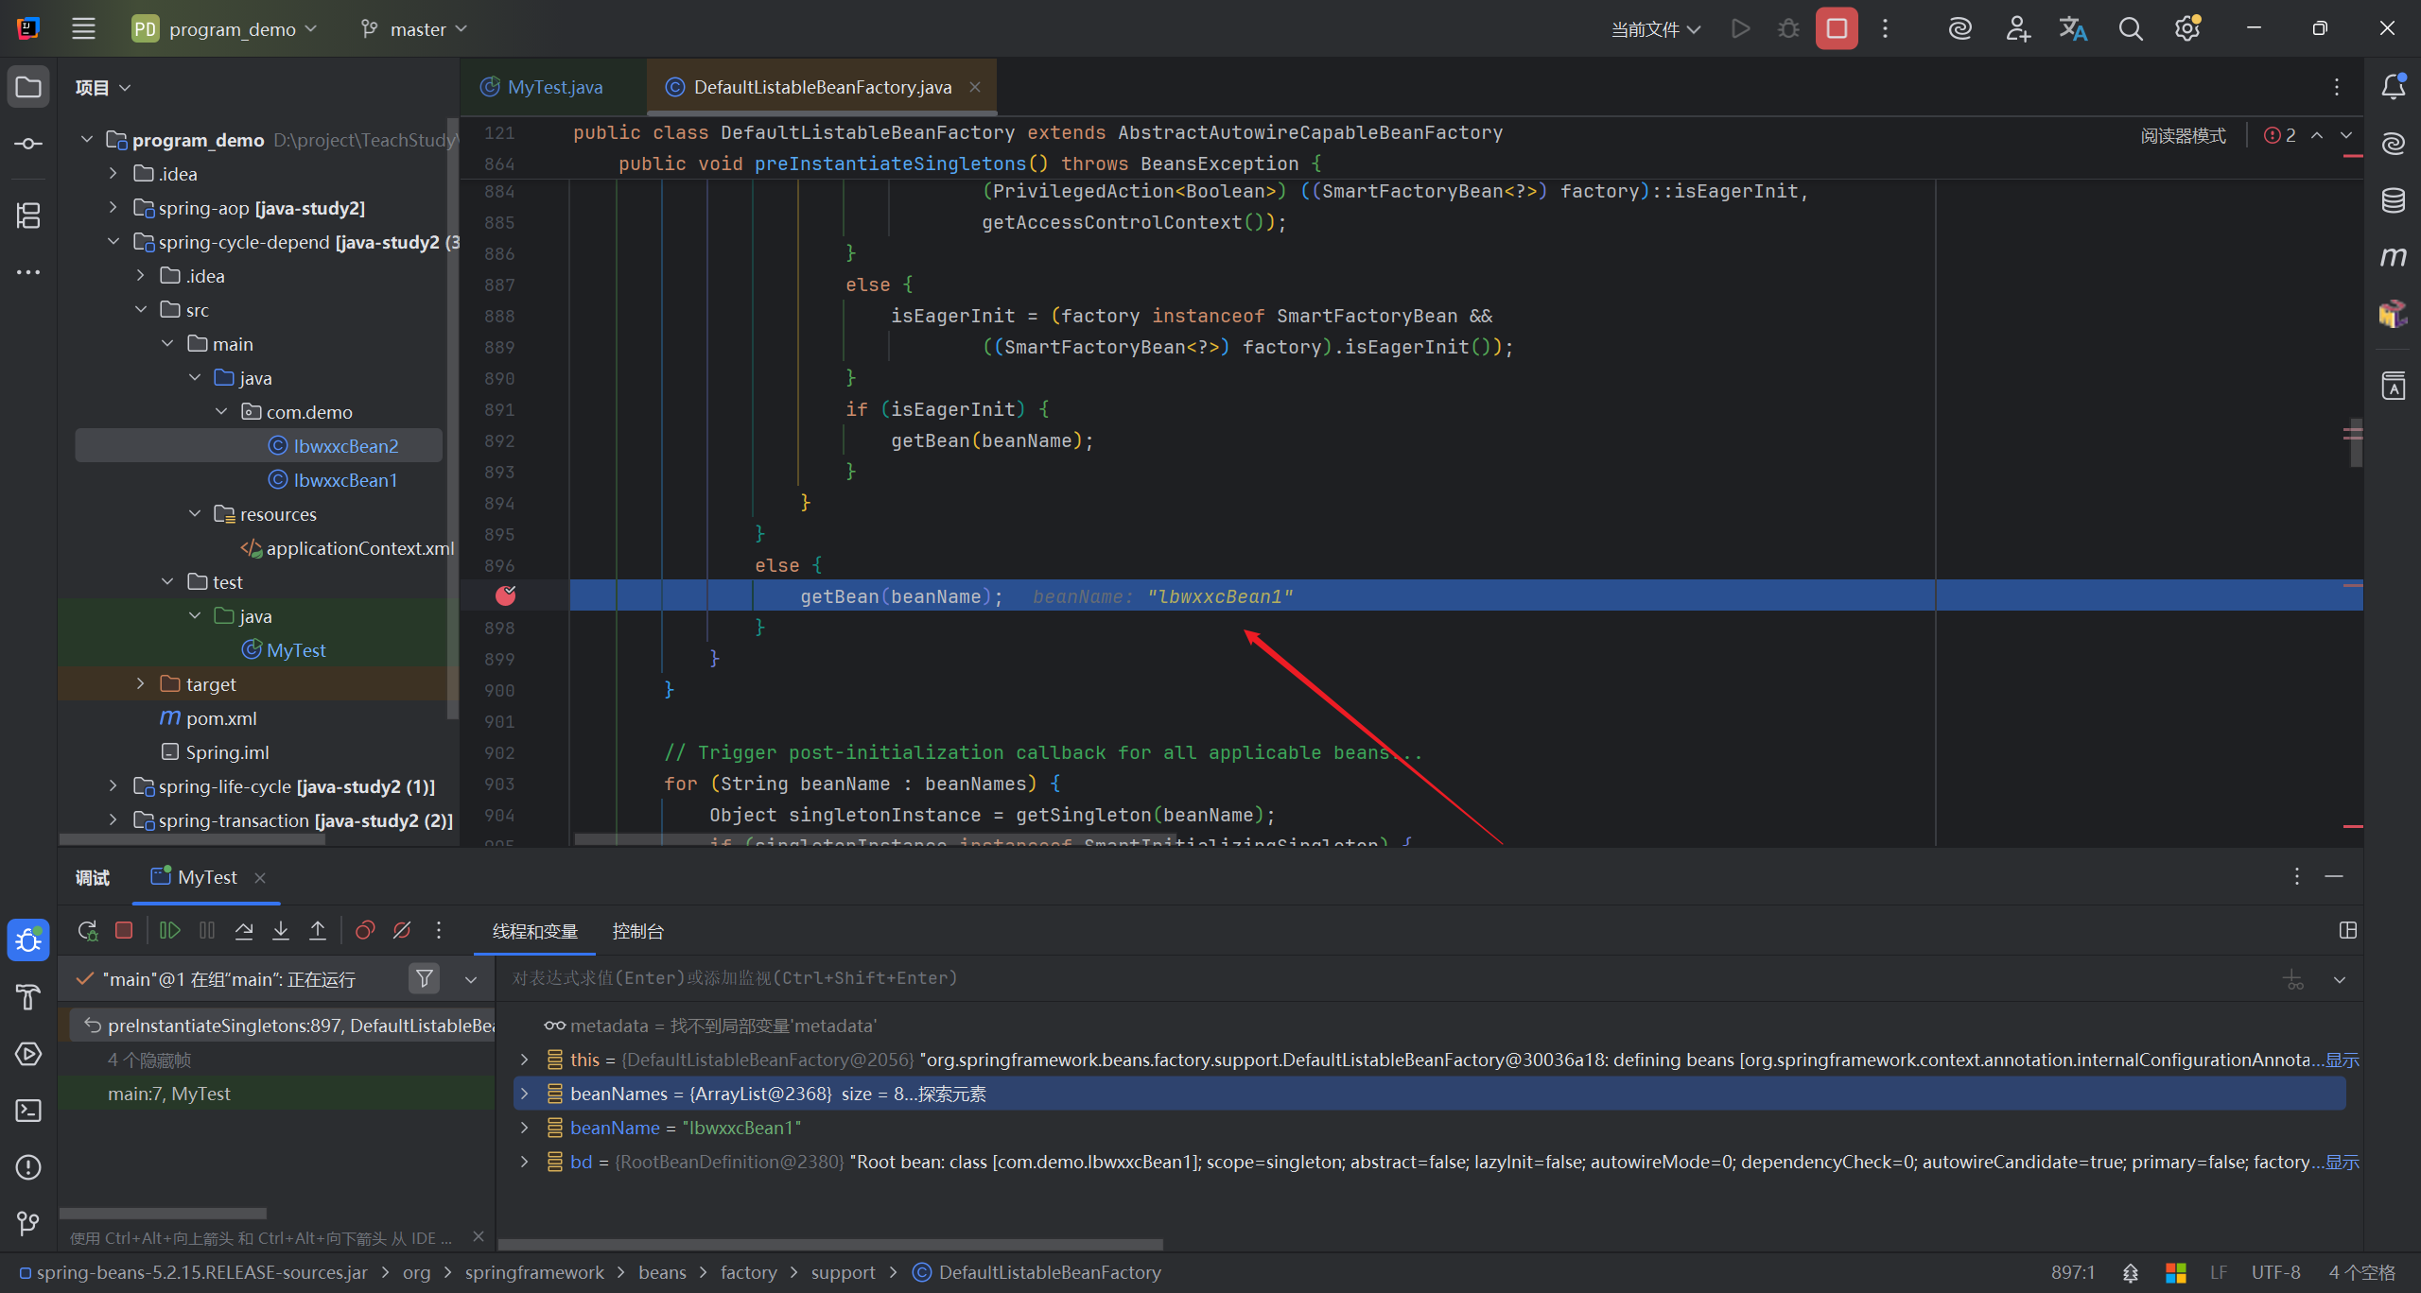Toggle the Mute Breakpoints icon

click(x=402, y=931)
